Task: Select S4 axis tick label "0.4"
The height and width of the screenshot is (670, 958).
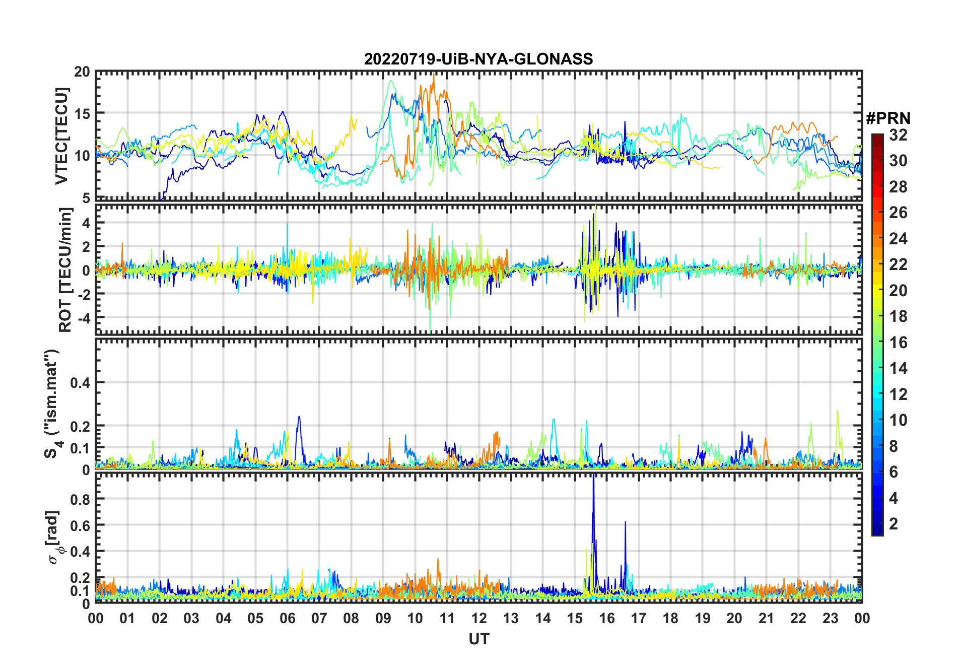Action: click(81, 383)
